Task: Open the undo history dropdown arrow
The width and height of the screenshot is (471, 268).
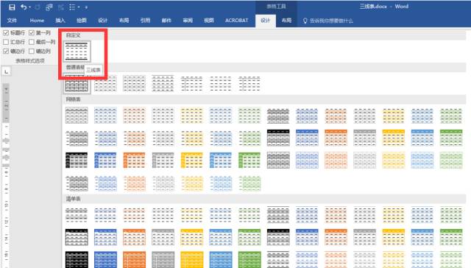Action: (29, 7)
